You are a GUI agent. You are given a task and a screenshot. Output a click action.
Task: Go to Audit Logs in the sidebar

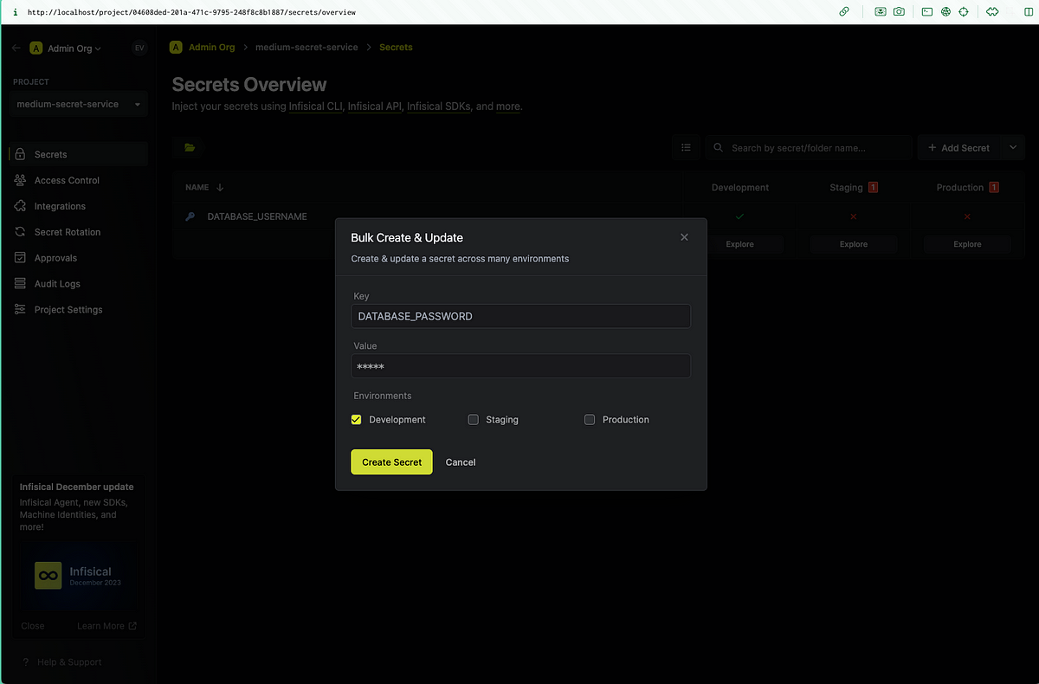[57, 284]
